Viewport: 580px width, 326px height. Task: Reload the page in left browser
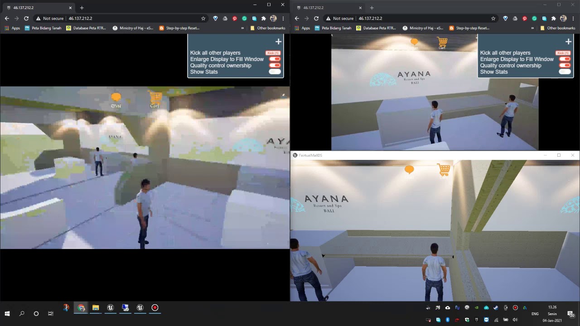tap(26, 19)
